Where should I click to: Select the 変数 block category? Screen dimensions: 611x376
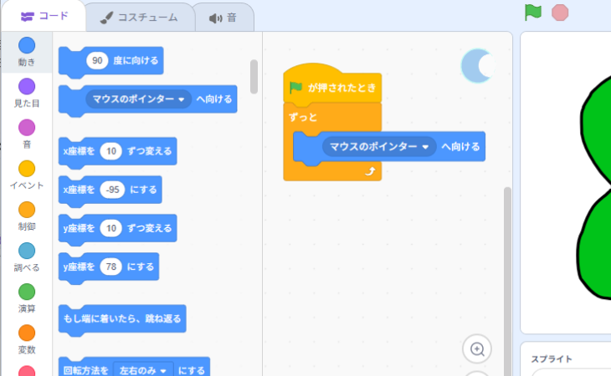27,339
